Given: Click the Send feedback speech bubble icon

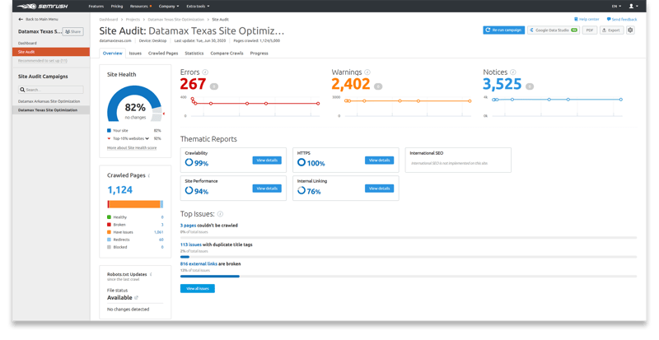Looking at the screenshot, I should point(609,19).
